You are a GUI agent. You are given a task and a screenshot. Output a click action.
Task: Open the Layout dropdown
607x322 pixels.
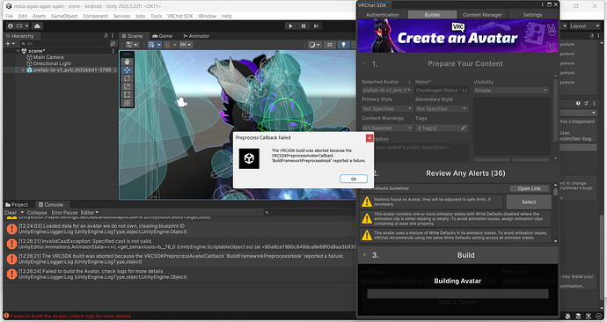coord(584,26)
